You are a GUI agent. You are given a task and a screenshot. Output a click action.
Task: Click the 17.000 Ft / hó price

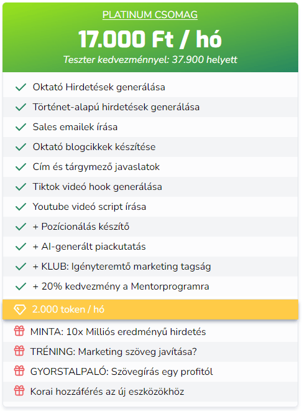click(x=150, y=39)
